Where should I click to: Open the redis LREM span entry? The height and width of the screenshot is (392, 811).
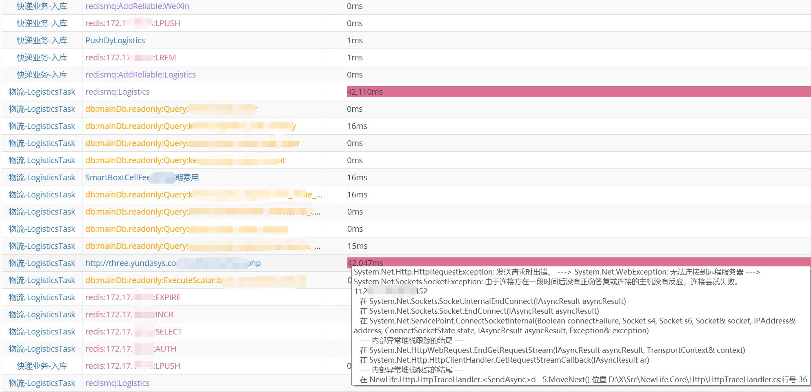click(130, 58)
